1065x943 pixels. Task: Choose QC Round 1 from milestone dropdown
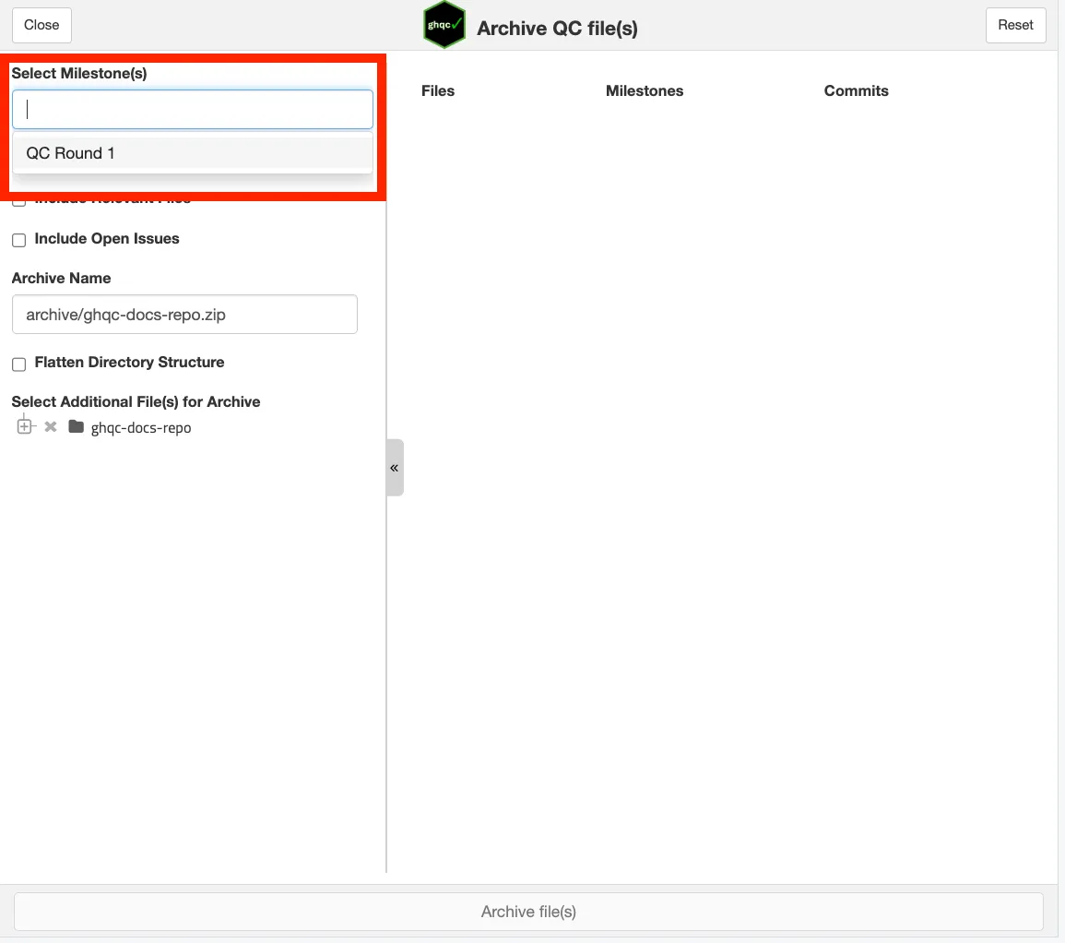[x=71, y=153]
